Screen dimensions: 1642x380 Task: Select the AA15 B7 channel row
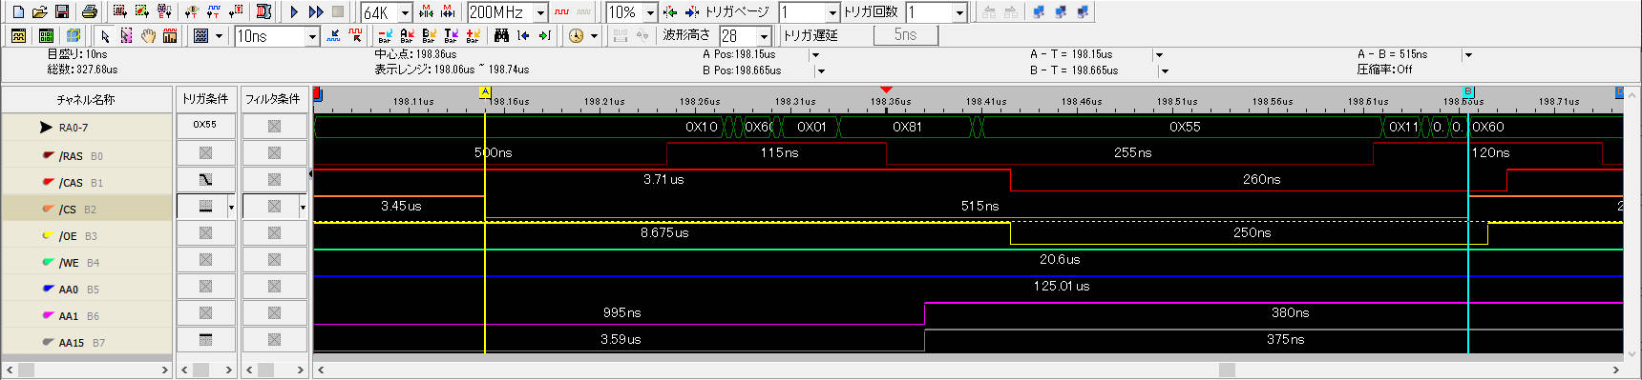tap(86, 342)
